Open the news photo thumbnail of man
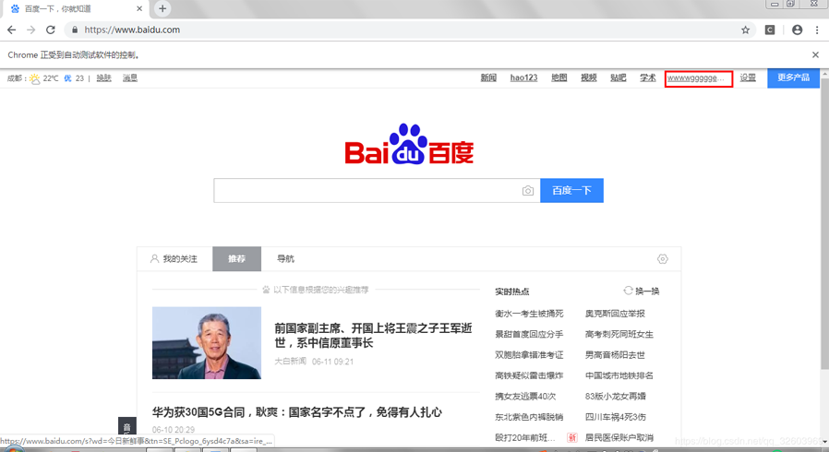829x452 pixels. pos(207,343)
